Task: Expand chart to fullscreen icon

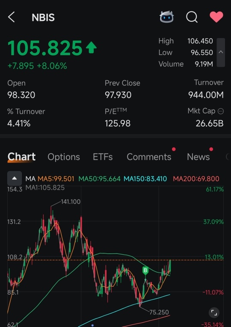Action: [214, 312]
